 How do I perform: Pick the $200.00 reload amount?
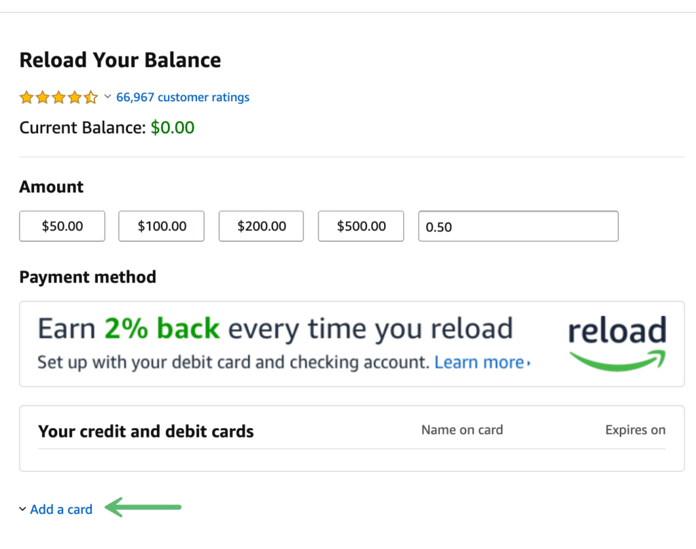click(x=261, y=226)
